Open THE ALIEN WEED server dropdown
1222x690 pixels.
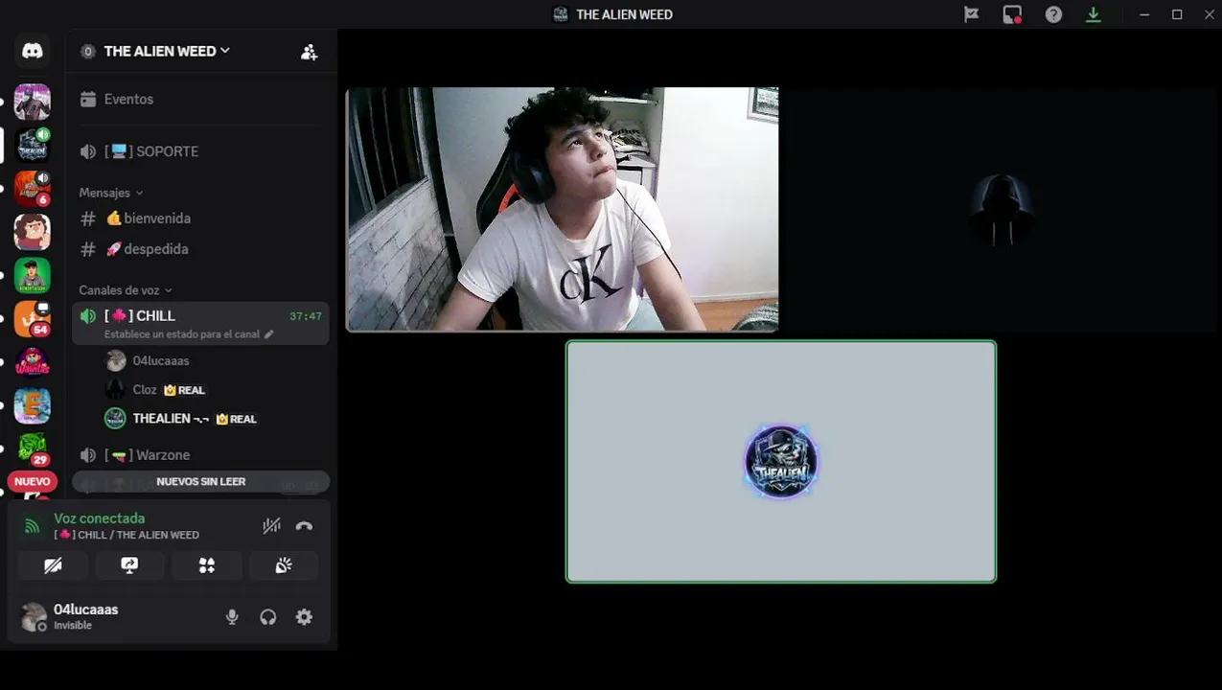[x=167, y=51]
